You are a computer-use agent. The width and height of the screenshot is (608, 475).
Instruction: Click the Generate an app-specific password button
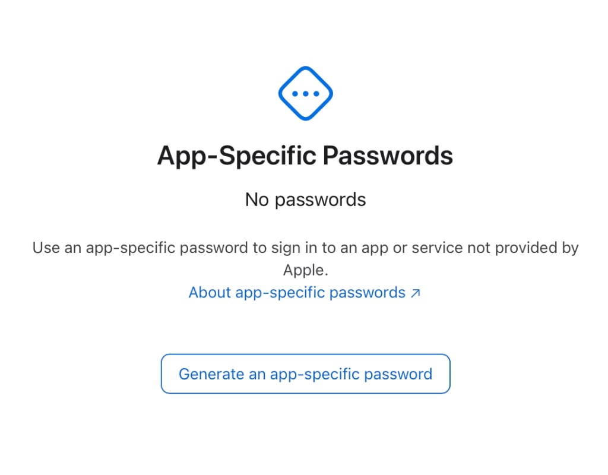coord(305,373)
